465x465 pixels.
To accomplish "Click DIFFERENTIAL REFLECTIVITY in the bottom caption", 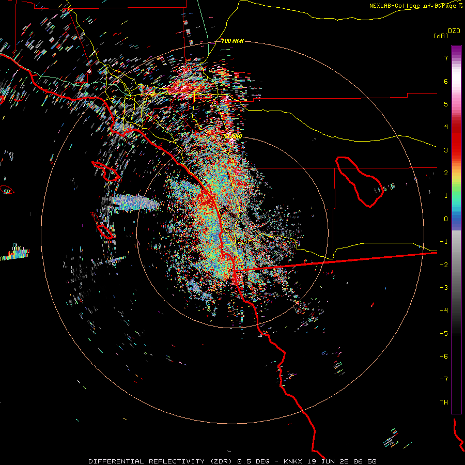I will pyautogui.click(x=147, y=461).
